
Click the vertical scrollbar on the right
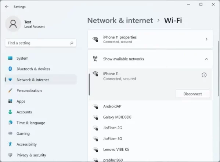click(219, 68)
